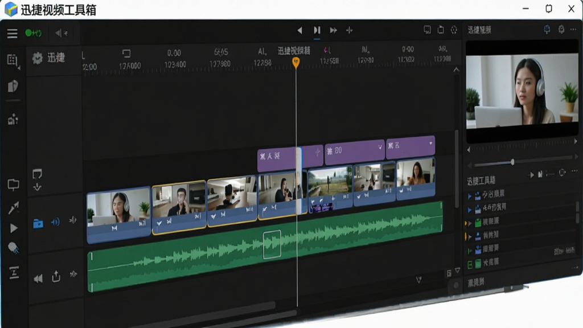Open dropdown arrow on last purple title clip
The image size is (583, 328).
[430, 143]
